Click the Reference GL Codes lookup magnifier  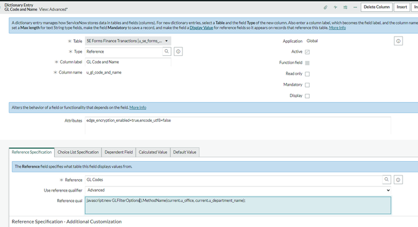click(386, 180)
